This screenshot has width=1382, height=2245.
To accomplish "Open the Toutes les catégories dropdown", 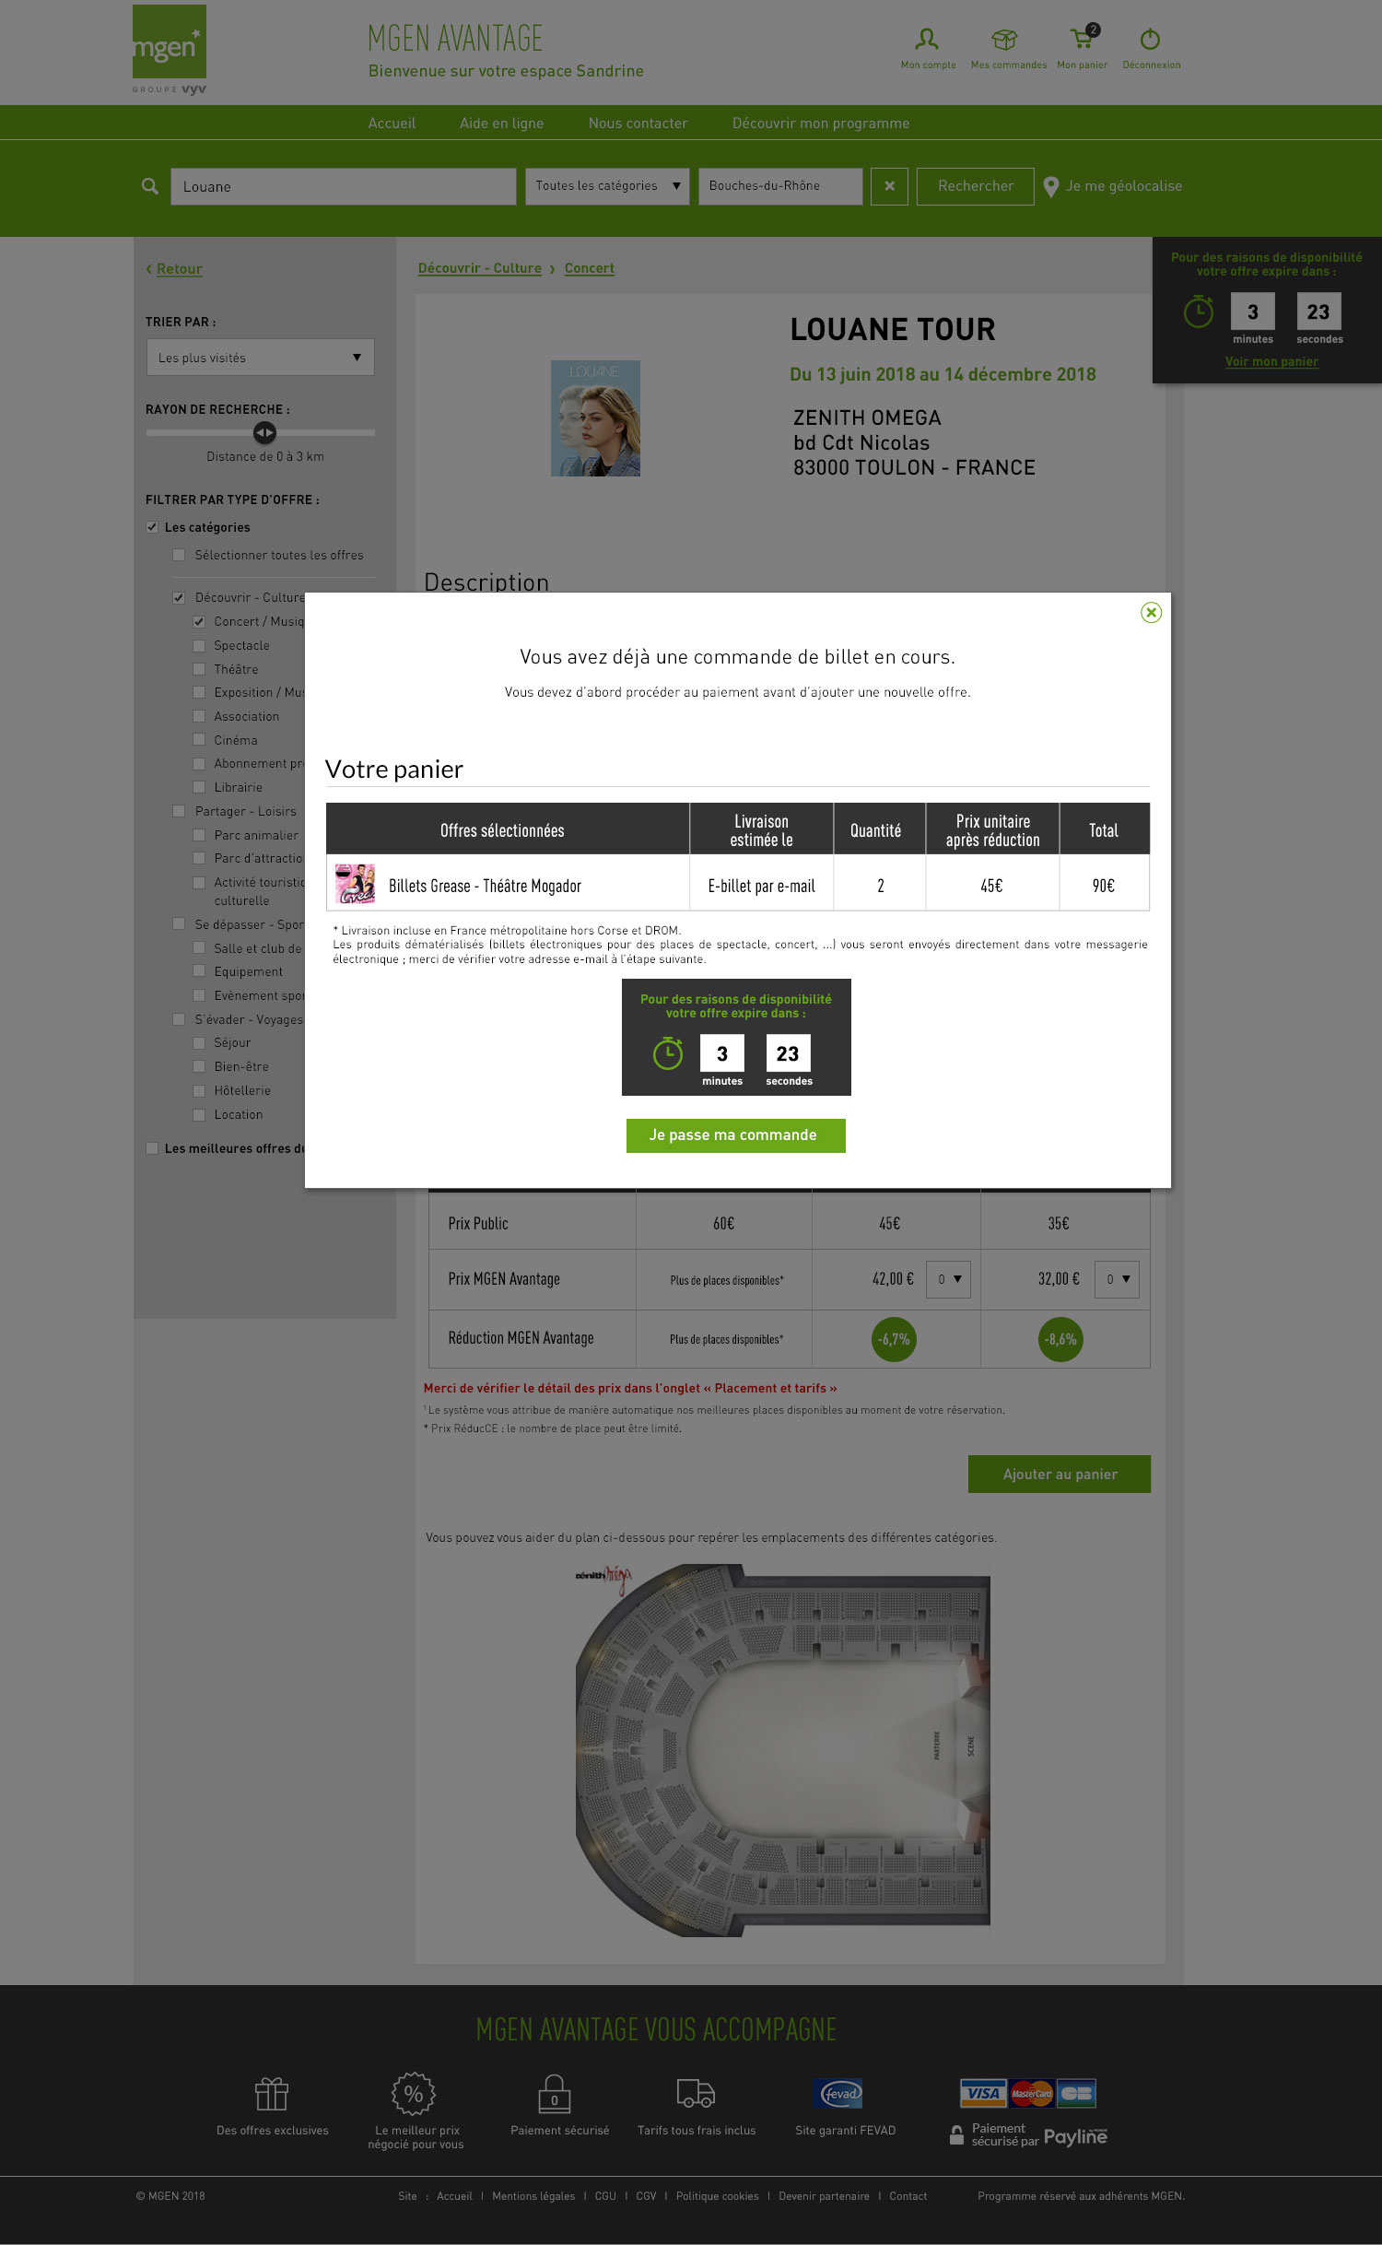I will tap(607, 186).
